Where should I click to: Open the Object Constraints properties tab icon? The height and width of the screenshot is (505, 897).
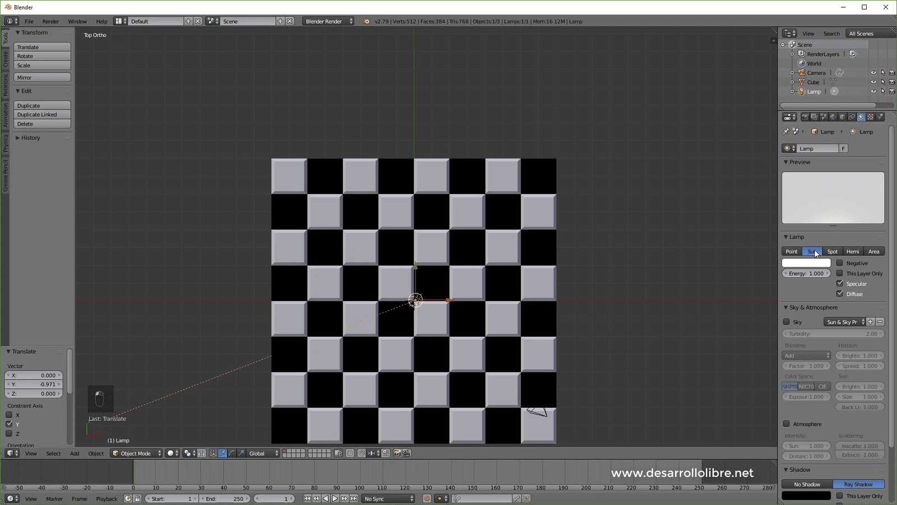pyautogui.click(x=852, y=117)
